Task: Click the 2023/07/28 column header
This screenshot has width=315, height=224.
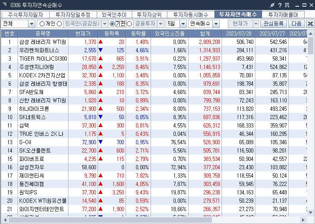Action: tap(239, 33)
